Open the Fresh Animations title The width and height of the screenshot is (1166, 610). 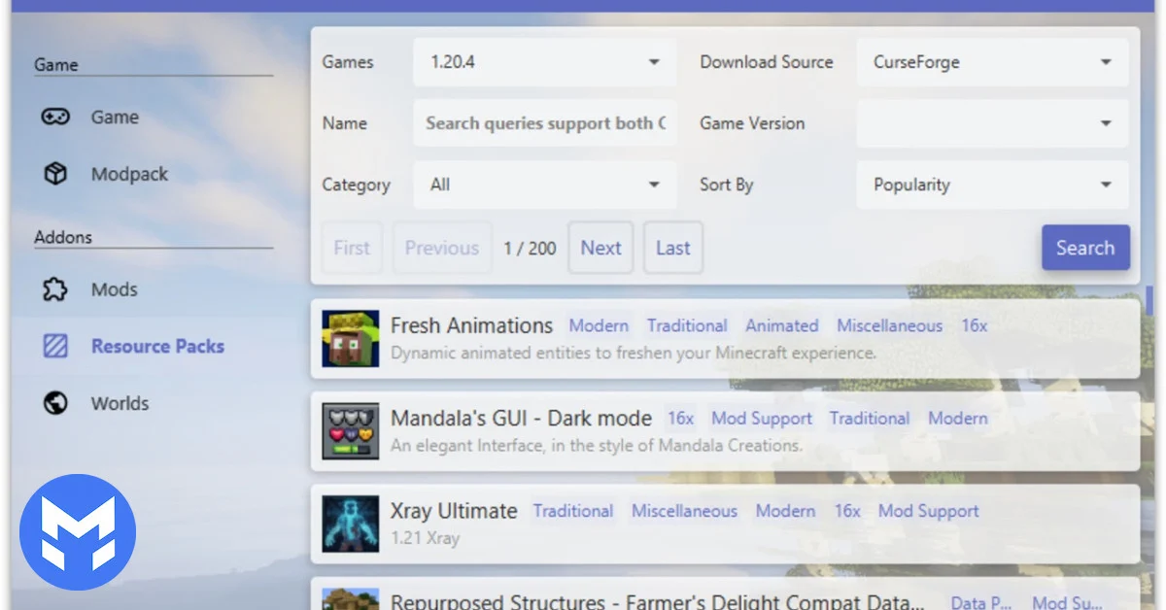click(x=471, y=325)
